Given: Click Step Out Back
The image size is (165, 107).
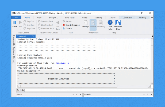Looking at the screenshot, I should (x=45, y=21).
